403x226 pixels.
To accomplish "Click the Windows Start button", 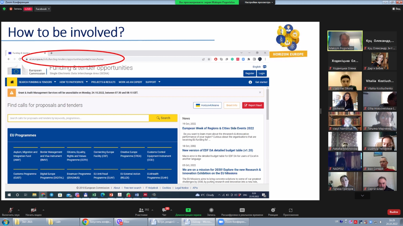I will [x=5, y=222].
